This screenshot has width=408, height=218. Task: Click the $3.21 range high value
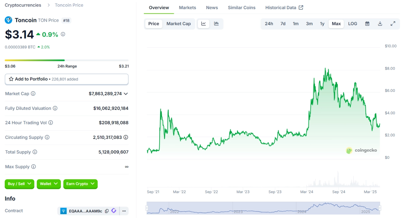[124, 66]
